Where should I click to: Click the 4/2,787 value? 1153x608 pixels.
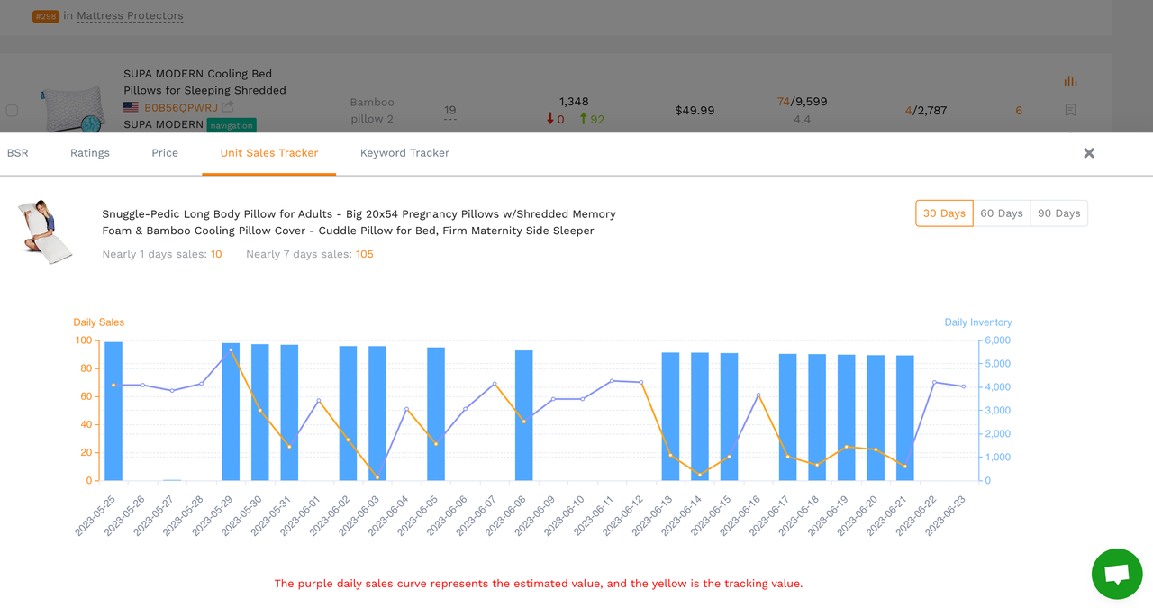[926, 111]
